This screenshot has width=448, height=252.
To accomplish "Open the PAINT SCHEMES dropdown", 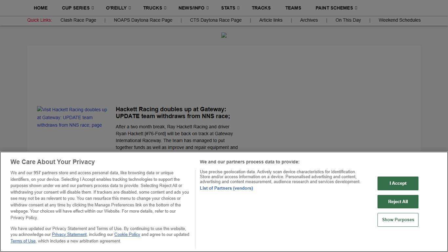I will click(x=334, y=8).
